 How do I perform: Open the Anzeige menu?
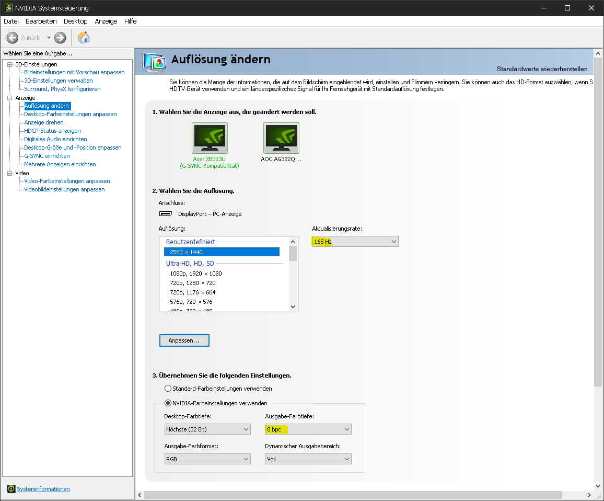(x=106, y=21)
